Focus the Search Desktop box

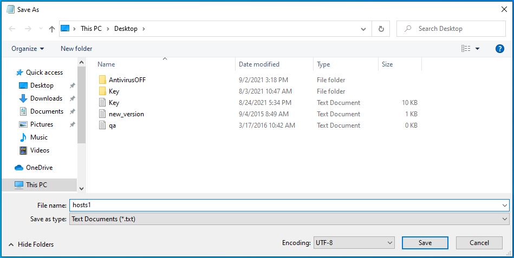coord(455,29)
